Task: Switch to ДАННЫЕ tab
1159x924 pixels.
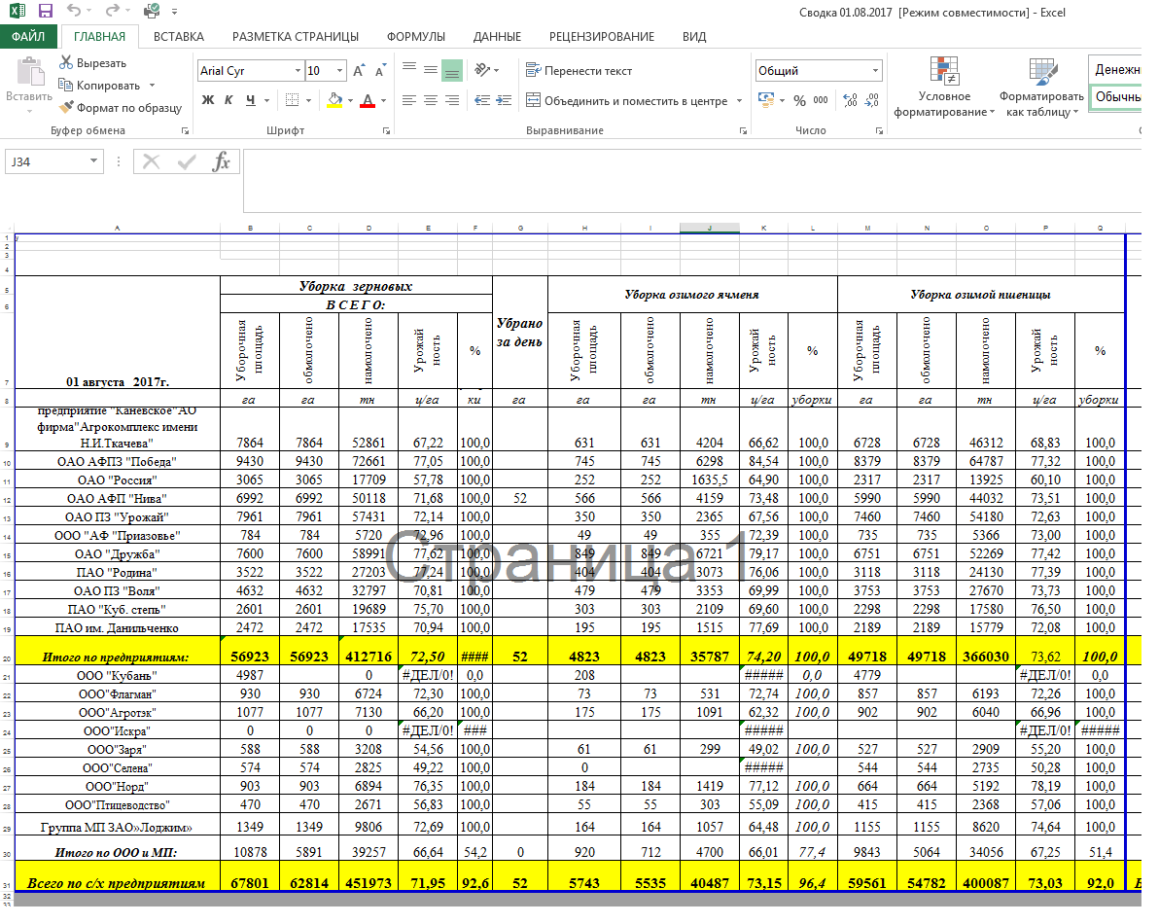Action: click(497, 36)
